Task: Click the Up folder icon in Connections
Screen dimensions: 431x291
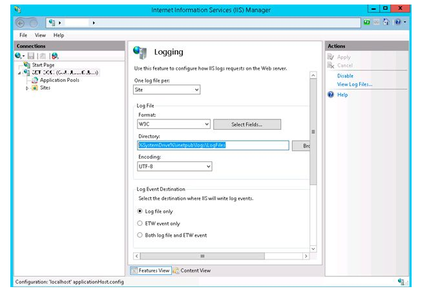Action: coord(43,56)
